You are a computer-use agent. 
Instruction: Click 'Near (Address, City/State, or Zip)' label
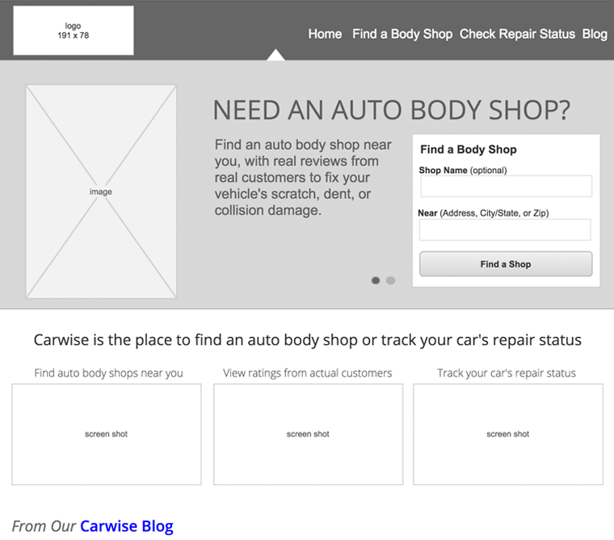[483, 213]
